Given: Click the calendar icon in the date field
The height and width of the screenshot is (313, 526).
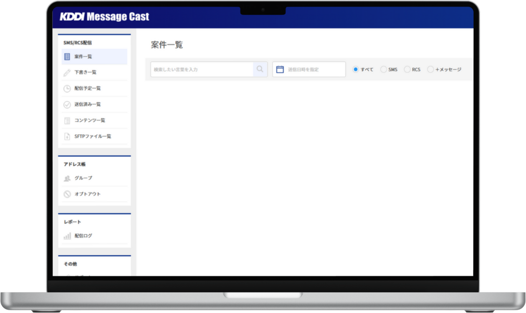Looking at the screenshot, I should coord(280,69).
